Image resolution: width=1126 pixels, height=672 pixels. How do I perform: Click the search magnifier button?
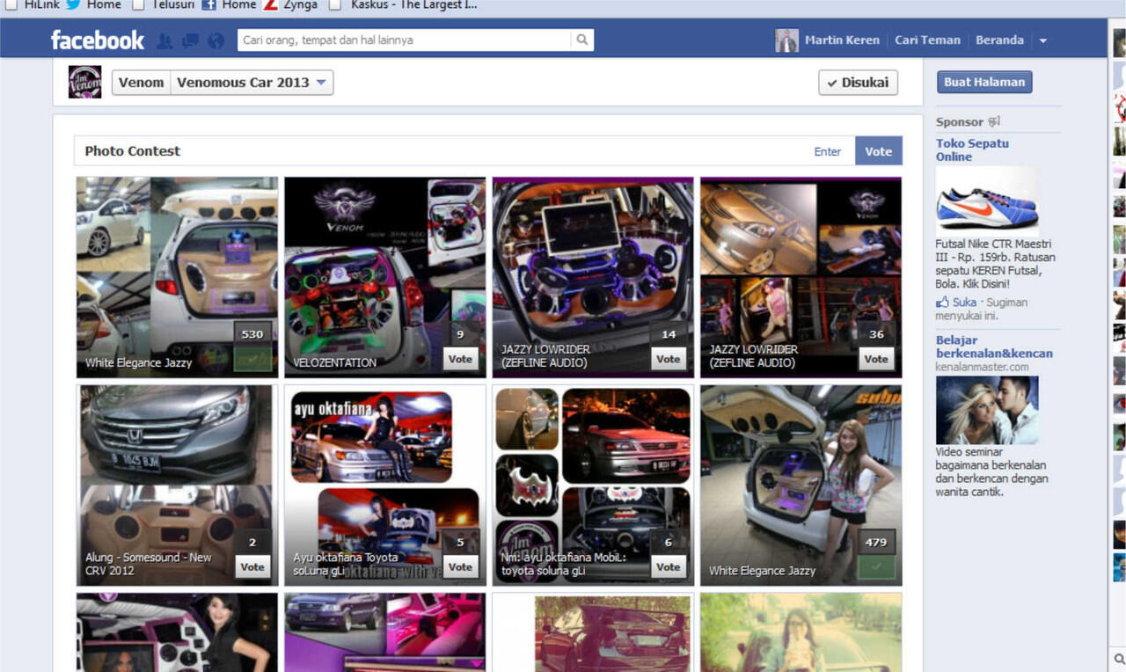[581, 40]
